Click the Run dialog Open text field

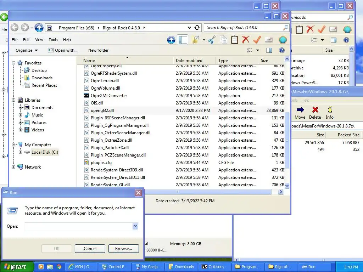pos(79,226)
